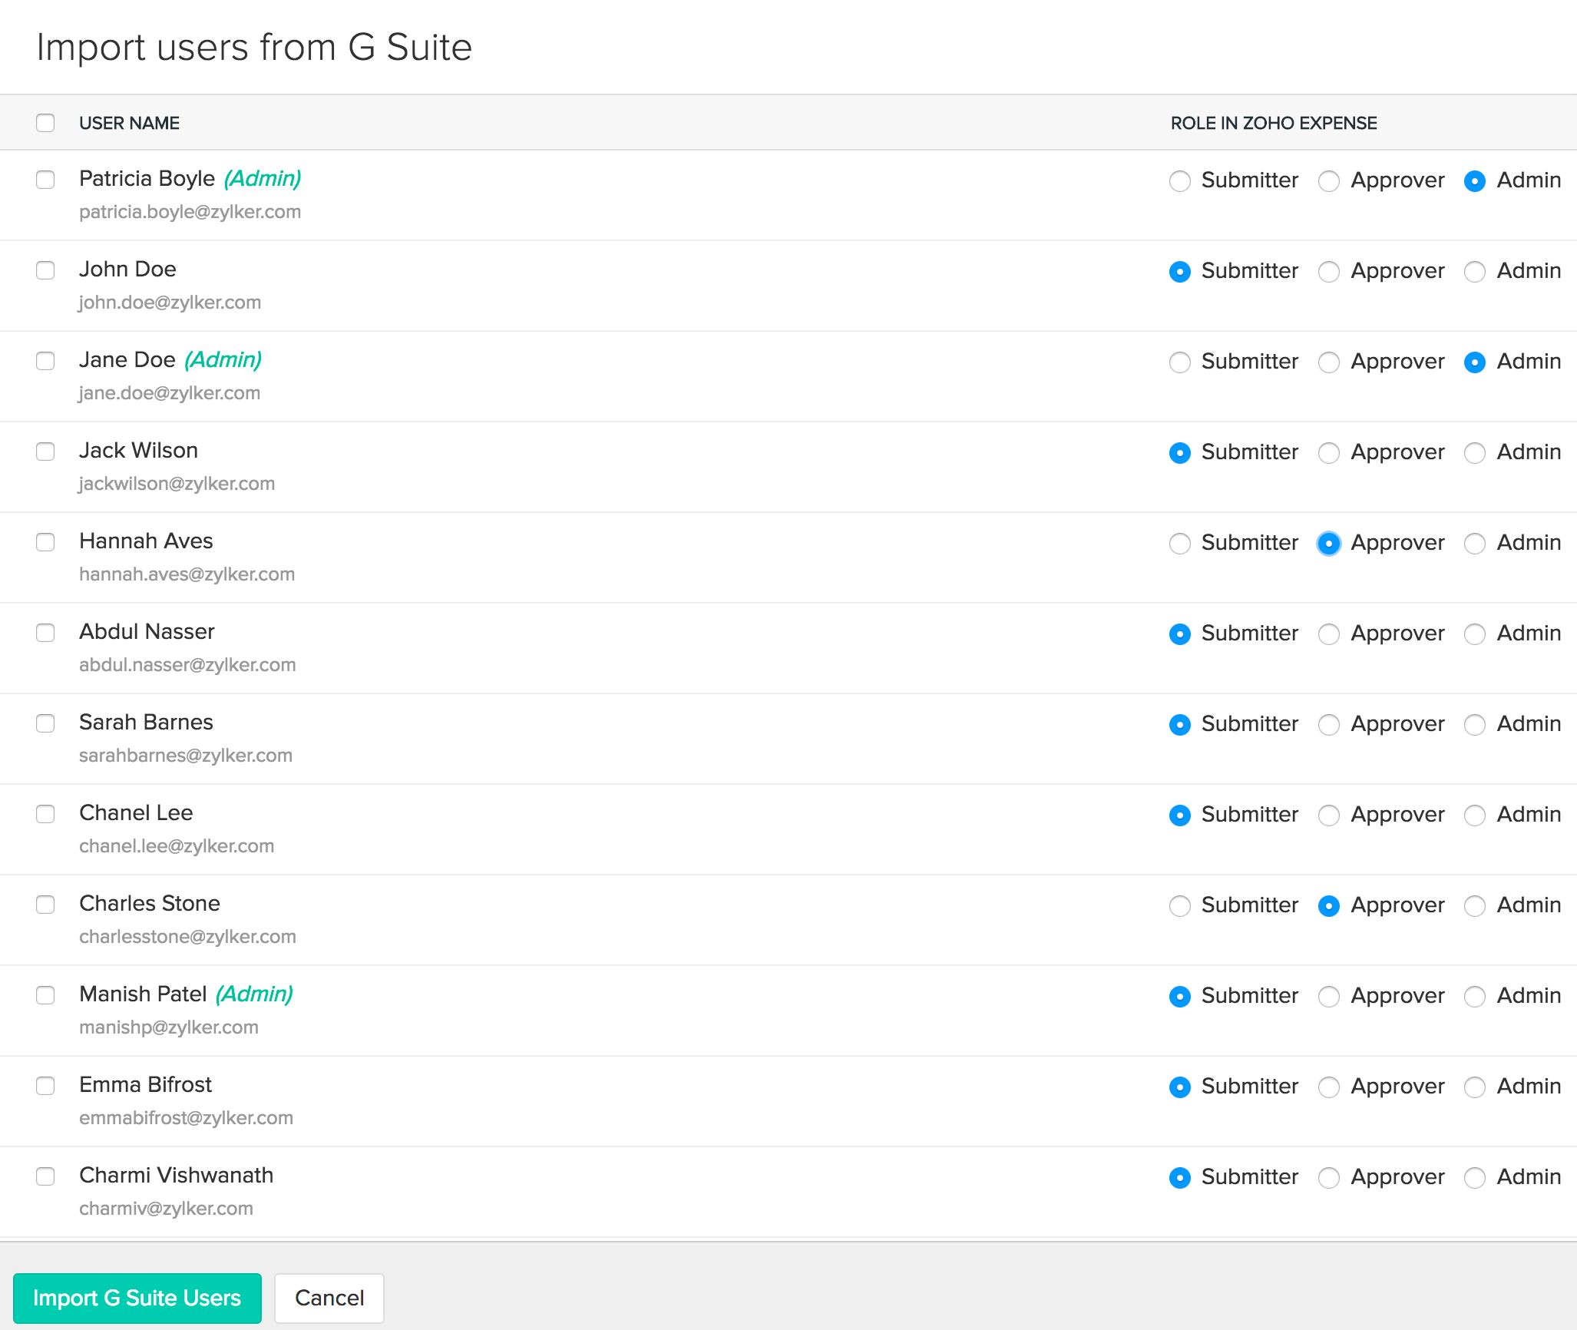
Task: Make Charles Stone an Admin
Action: (1475, 906)
